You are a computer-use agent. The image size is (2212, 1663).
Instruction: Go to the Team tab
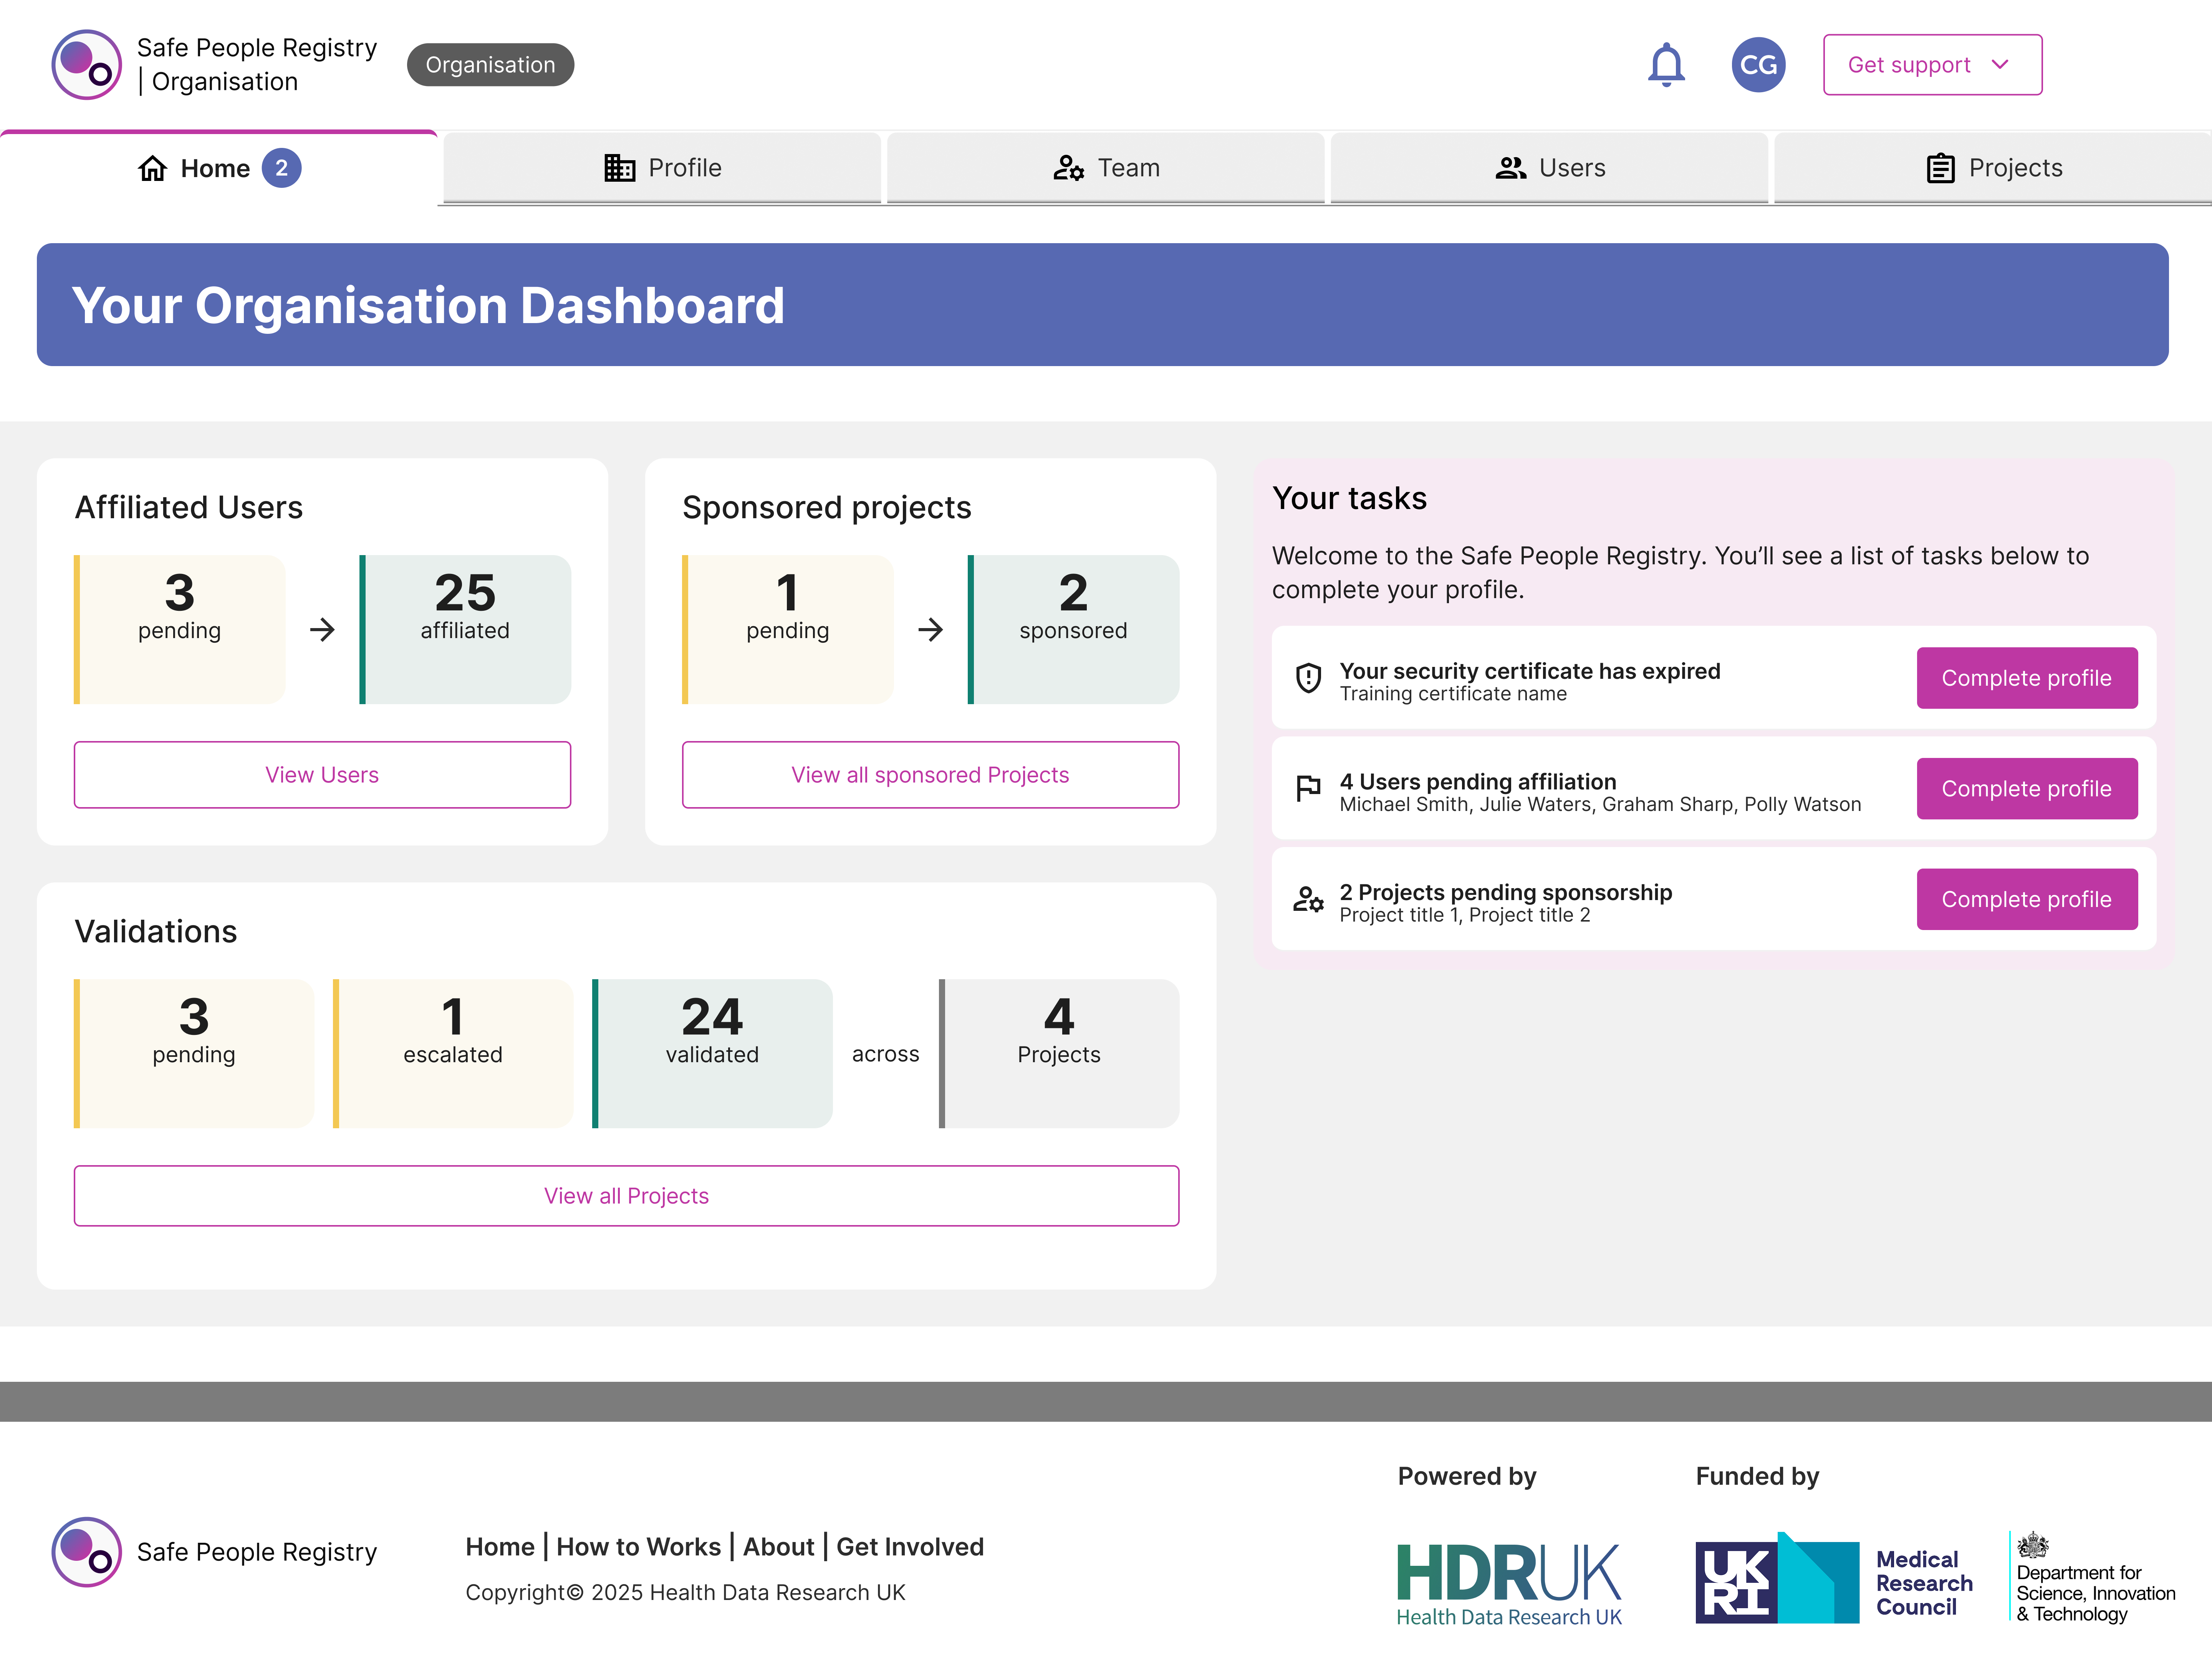click(1106, 168)
